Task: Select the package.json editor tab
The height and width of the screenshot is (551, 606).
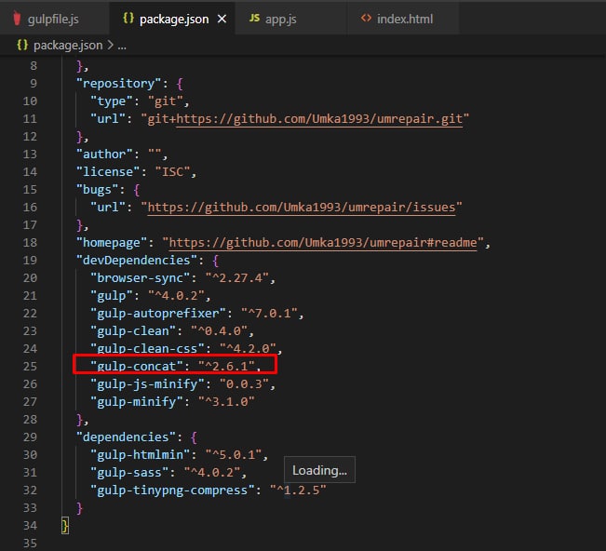Action: (x=172, y=19)
